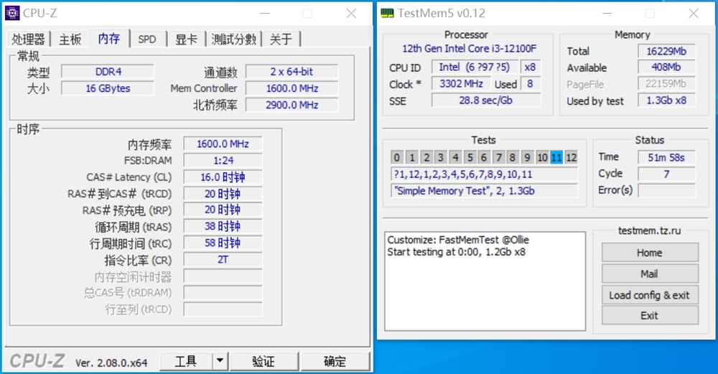Select test box 12 in Tests
This screenshot has width=718, height=374.
click(571, 157)
